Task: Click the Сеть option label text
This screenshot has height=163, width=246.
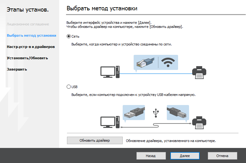Action: pos(75,36)
